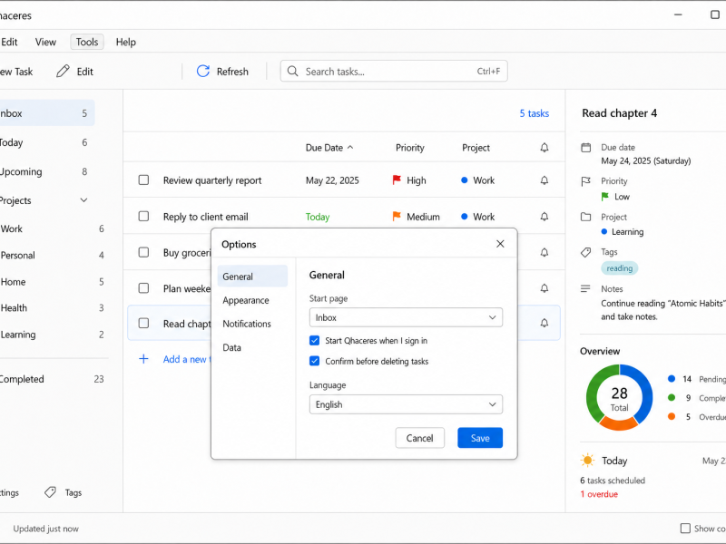Open the Language English dropdown
726x544 pixels.
pos(406,404)
